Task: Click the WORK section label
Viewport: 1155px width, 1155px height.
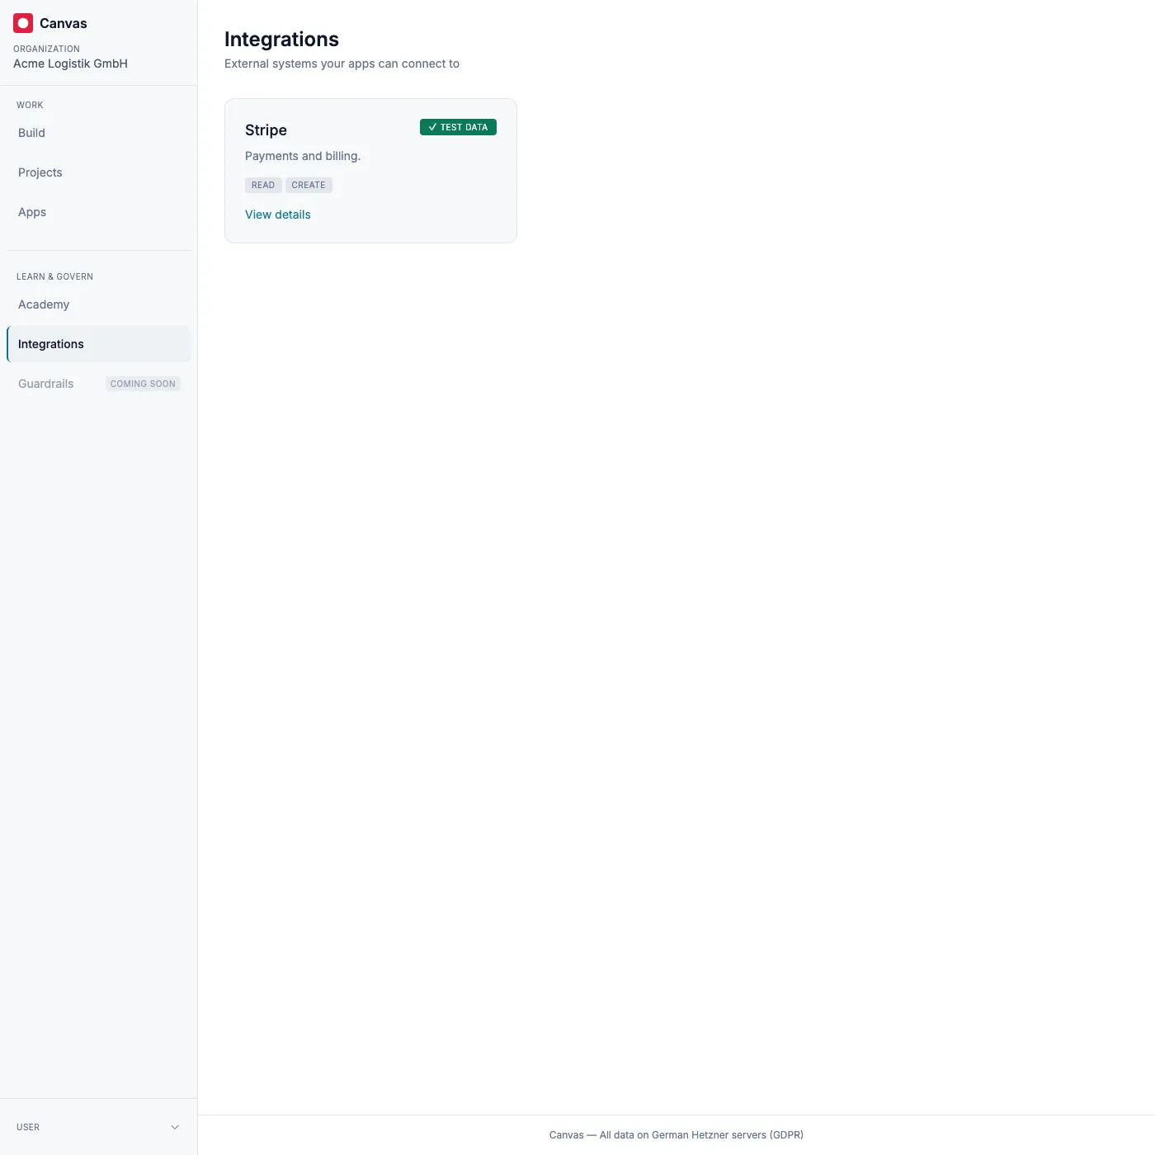Action: click(x=30, y=105)
